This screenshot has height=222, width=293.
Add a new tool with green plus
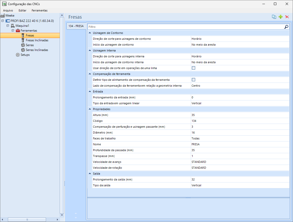click(x=280, y=17)
